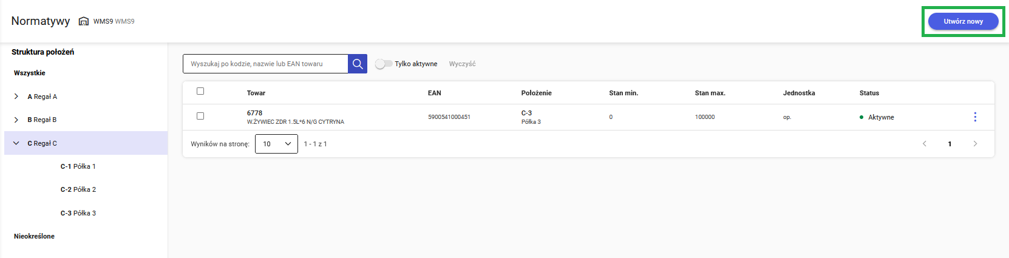This screenshot has height=258, width=1009.
Task: Expand the A Regał A tree node
Action: [x=16, y=97]
